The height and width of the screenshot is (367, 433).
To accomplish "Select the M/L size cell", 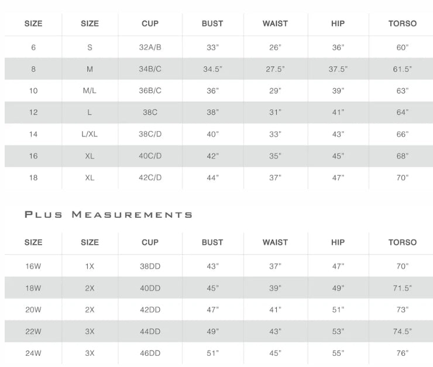I will [90, 91].
